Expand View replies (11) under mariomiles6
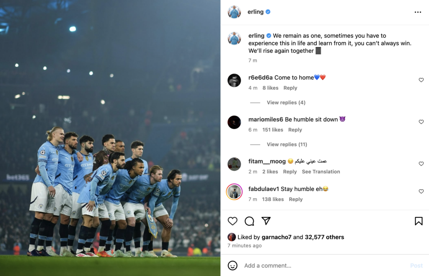The height and width of the screenshot is (276, 429). pos(287,144)
